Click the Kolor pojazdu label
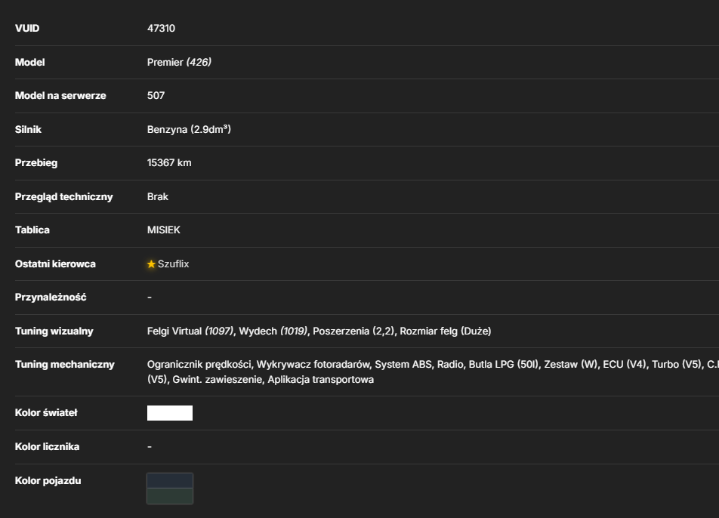719x518 pixels. point(48,480)
